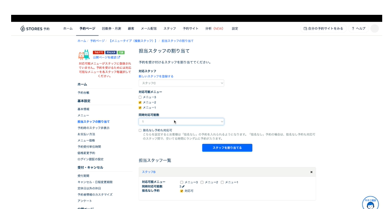Screen dimensions: 385x209
Task: Open the スタッフC staff dropdown
Action: pos(181,83)
